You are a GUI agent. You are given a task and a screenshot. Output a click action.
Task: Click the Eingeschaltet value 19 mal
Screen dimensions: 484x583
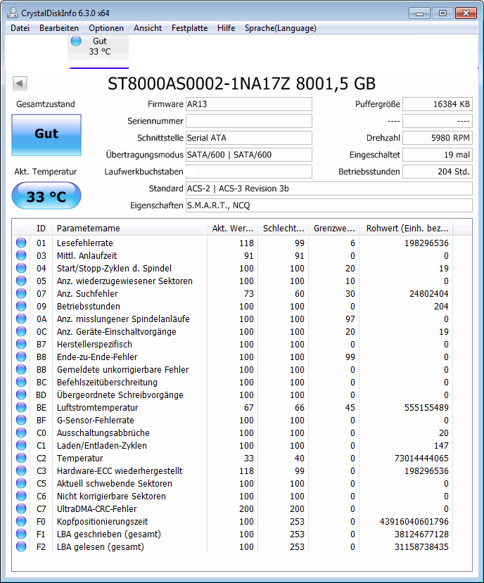point(438,155)
